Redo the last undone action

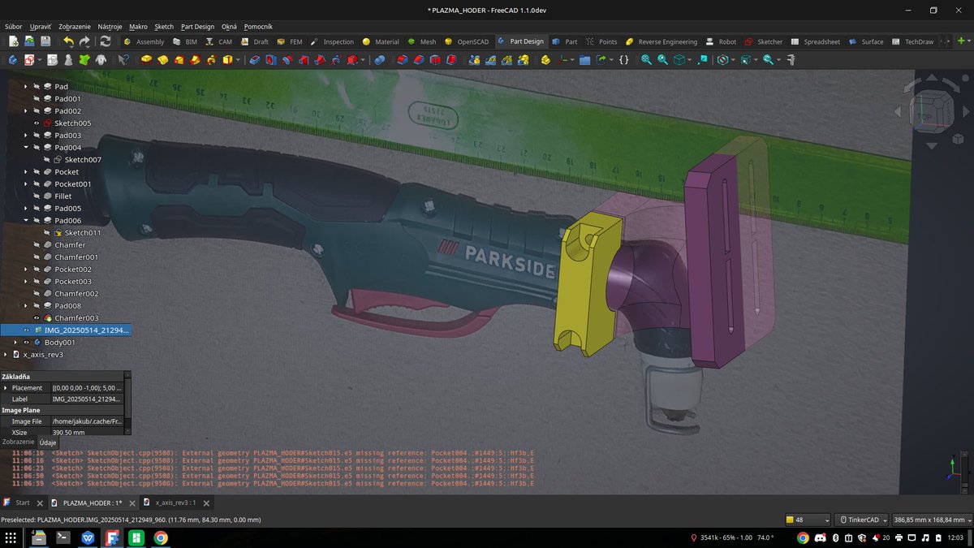[x=84, y=41]
